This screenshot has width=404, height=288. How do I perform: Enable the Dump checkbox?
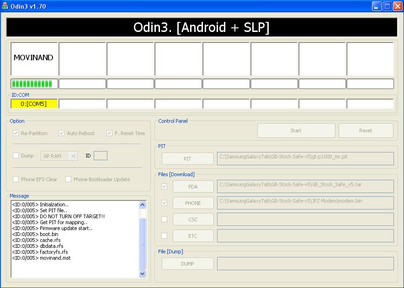(16, 156)
